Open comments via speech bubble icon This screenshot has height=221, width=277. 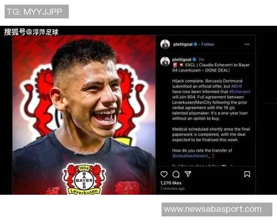[x=176, y=174]
